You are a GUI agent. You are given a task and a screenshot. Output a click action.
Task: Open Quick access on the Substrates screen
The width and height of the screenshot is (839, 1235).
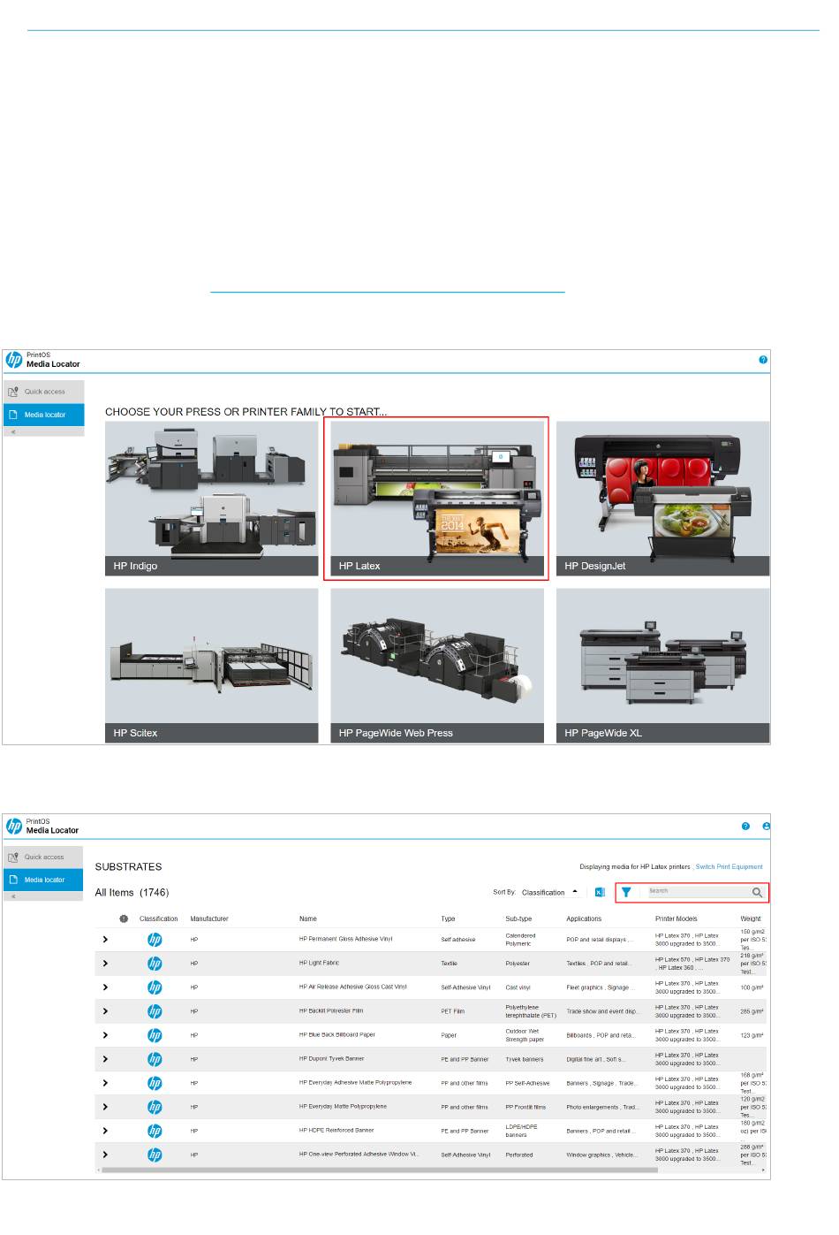tap(43, 858)
